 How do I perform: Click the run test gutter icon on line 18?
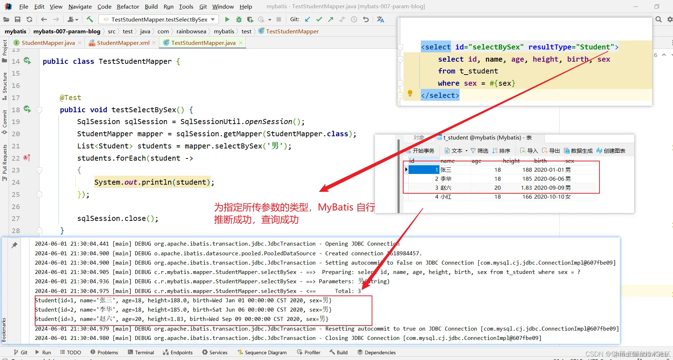pyautogui.click(x=27, y=109)
